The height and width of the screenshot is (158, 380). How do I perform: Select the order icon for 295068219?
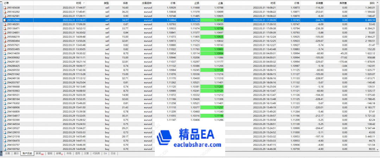[x=5, y=37]
